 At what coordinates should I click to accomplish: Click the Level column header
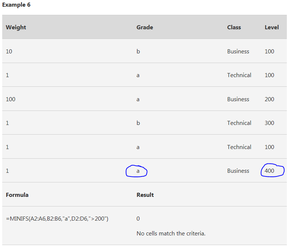click(x=272, y=27)
